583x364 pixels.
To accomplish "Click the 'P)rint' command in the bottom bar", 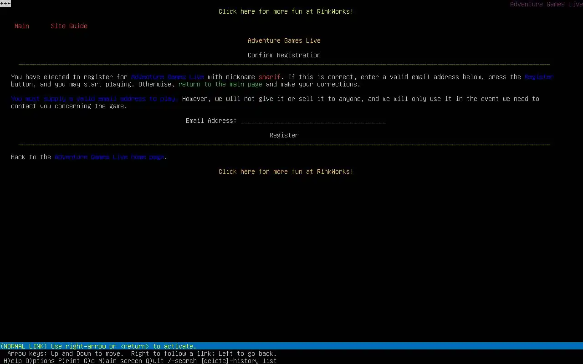I will point(69,361).
